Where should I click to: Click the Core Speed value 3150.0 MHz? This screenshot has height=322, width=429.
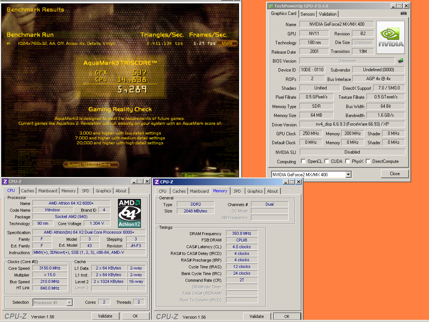[50, 268]
